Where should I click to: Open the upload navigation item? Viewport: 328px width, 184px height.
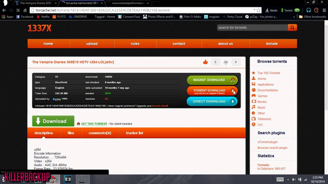coord(92,44)
